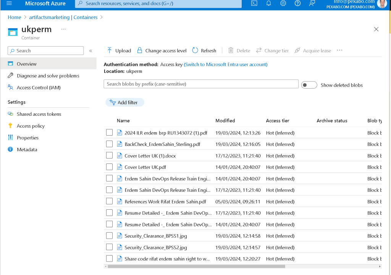The height and width of the screenshot is (275, 391).
Task: Go to artifactsmarketing | Containers breadcrumb
Action: click(63, 17)
